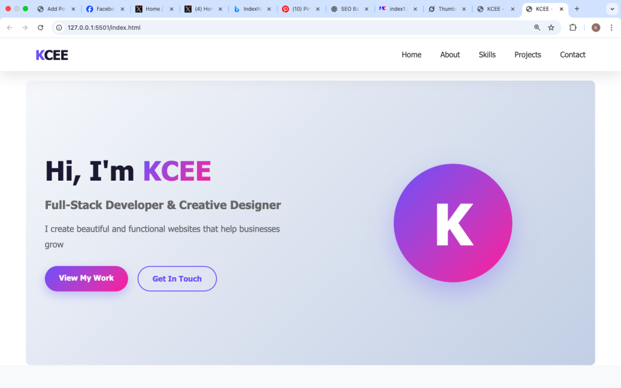621x388 pixels.
Task: Open the Skills nav link
Action: tap(487, 55)
